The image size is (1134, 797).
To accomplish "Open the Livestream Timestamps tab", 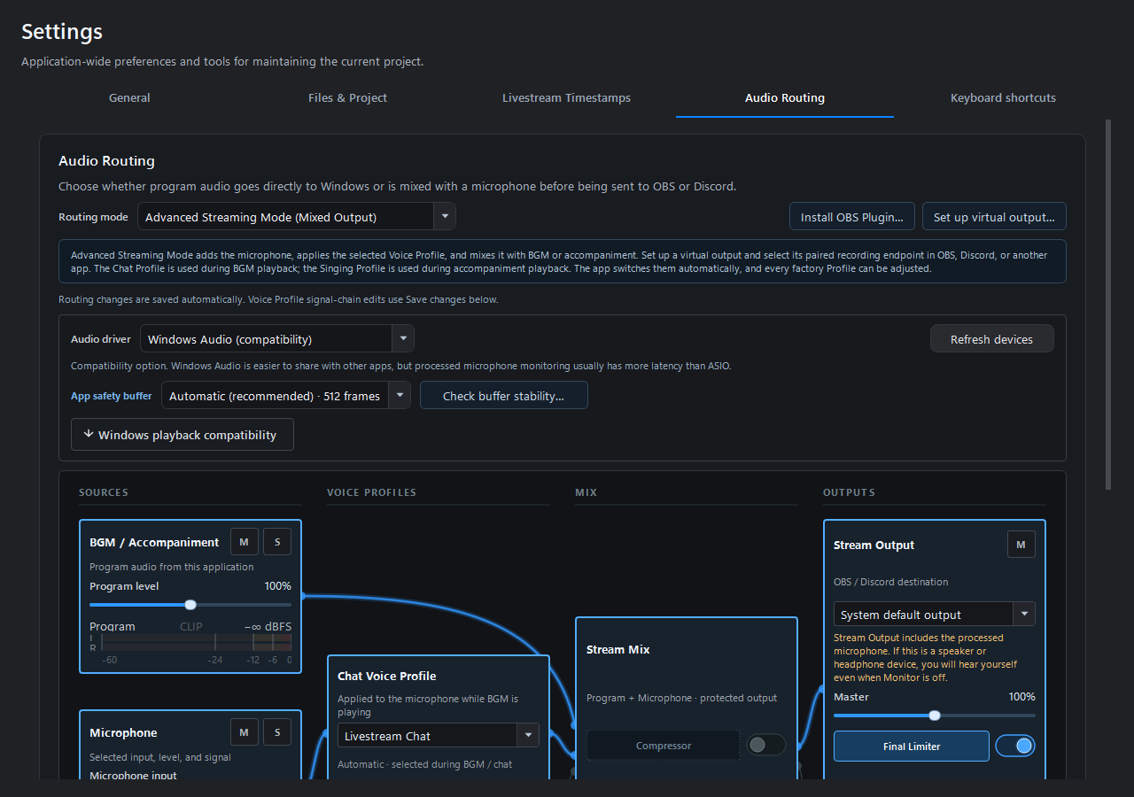I will [x=566, y=98].
